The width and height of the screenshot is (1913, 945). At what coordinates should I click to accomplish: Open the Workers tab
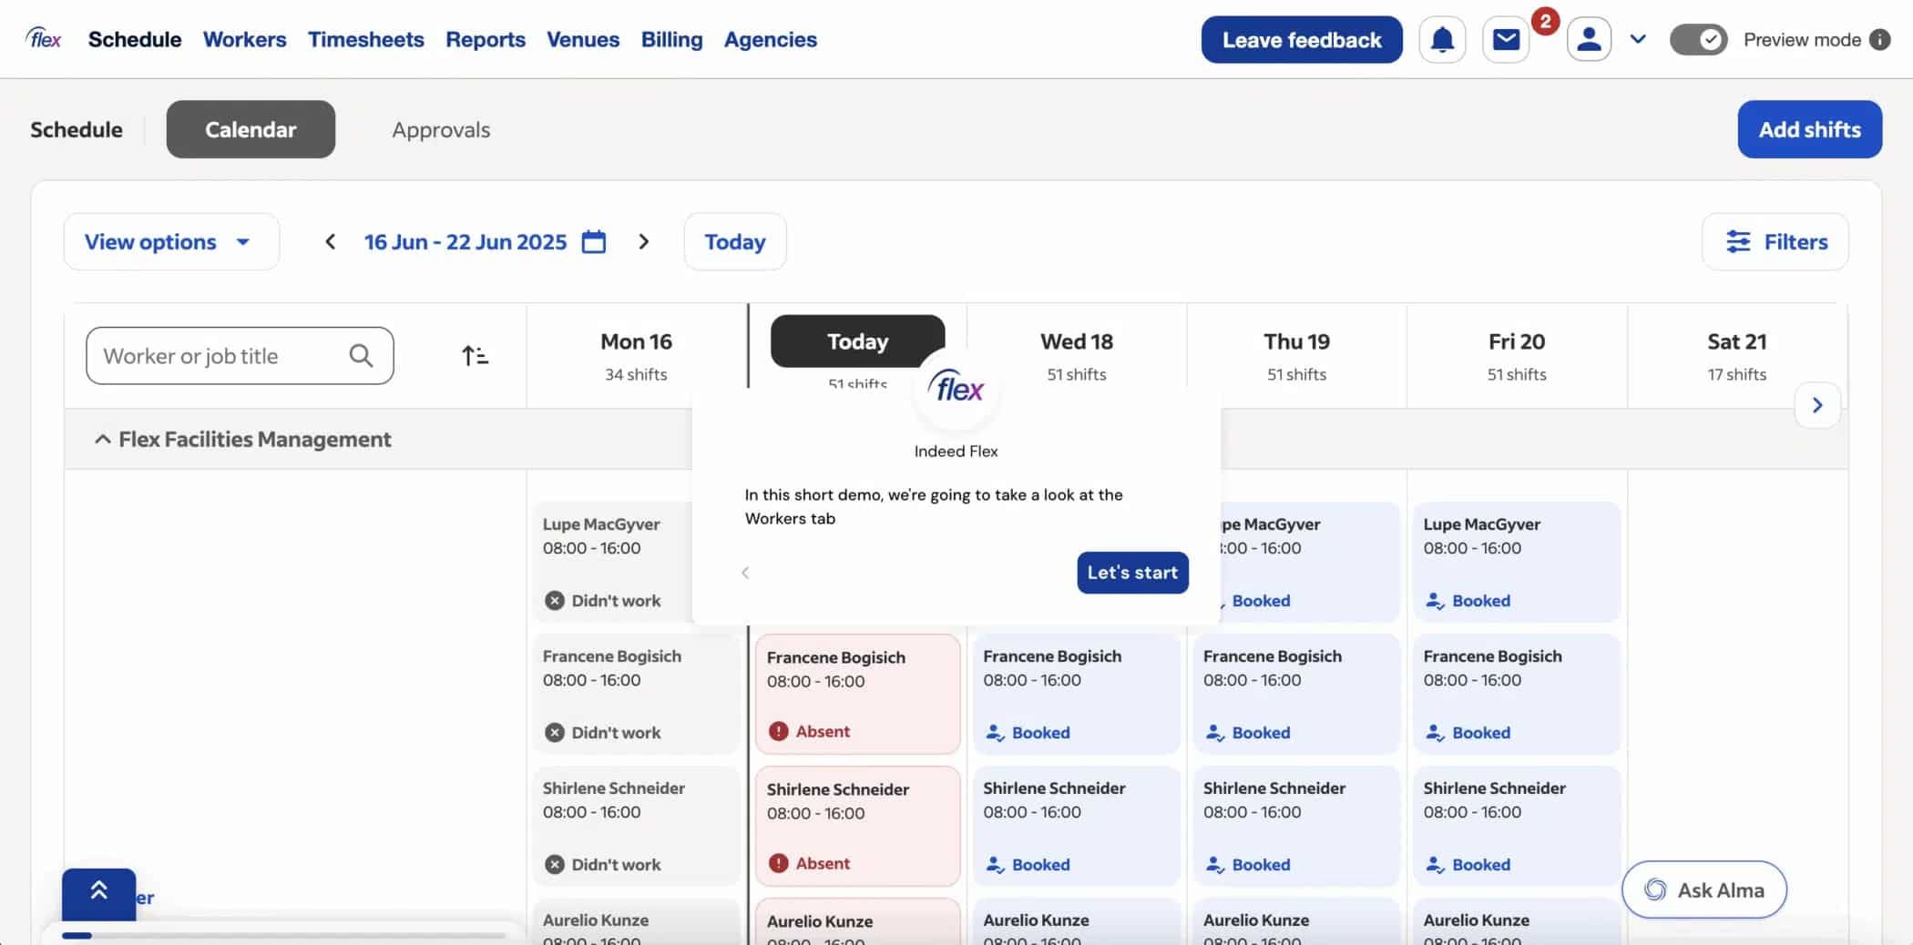[244, 40]
